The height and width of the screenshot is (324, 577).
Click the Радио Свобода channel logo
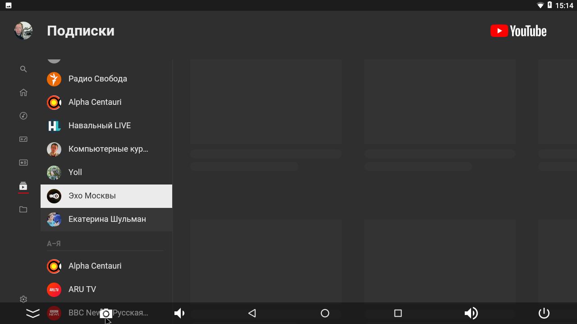click(54, 79)
